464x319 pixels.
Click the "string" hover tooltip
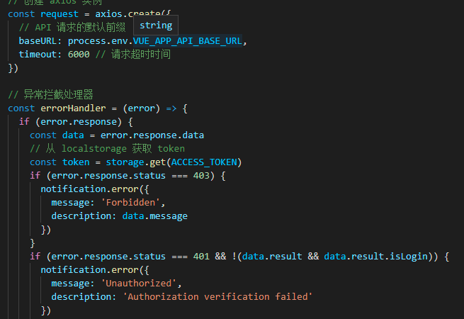155,26
